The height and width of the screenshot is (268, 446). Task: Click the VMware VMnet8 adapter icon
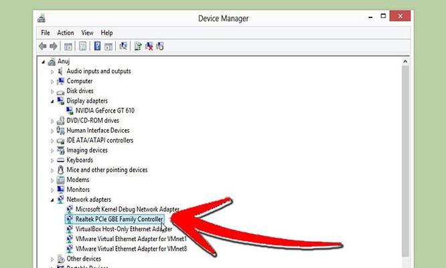[70, 249]
